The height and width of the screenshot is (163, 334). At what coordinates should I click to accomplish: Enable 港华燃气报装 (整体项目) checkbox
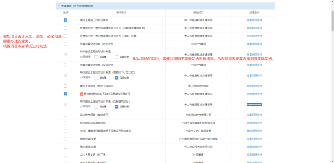tap(66, 115)
